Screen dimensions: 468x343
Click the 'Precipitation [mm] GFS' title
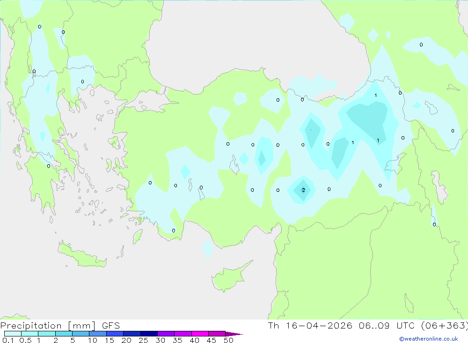point(60,326)
